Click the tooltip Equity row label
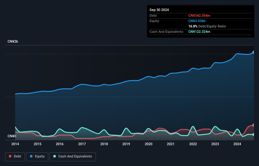This screenshot has width=259, height=166. [154, 21]
